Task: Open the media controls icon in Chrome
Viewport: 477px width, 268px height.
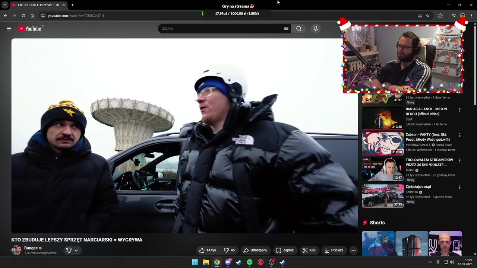Action: [x=454, y=16]
